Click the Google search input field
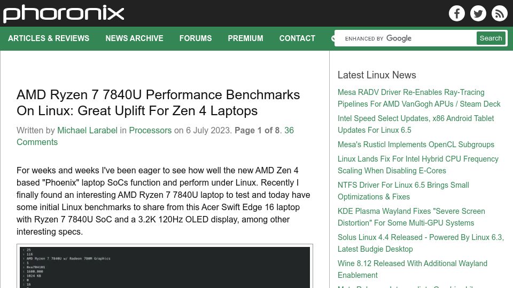The image size is (513, 288). [x=406, y=38]
